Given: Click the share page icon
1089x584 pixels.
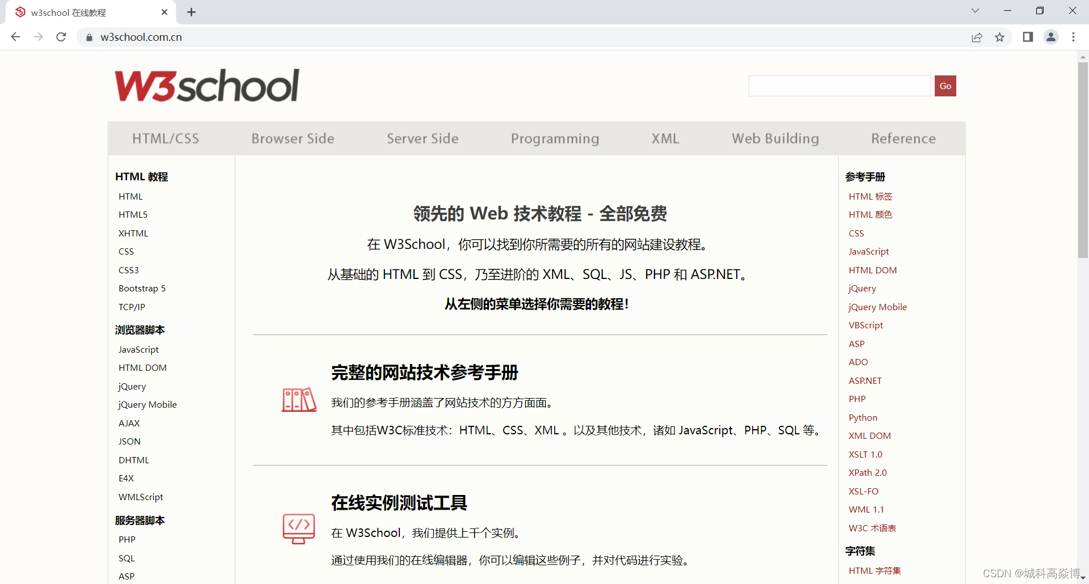Looking at the screenshot, I should [x=977, y=37].
